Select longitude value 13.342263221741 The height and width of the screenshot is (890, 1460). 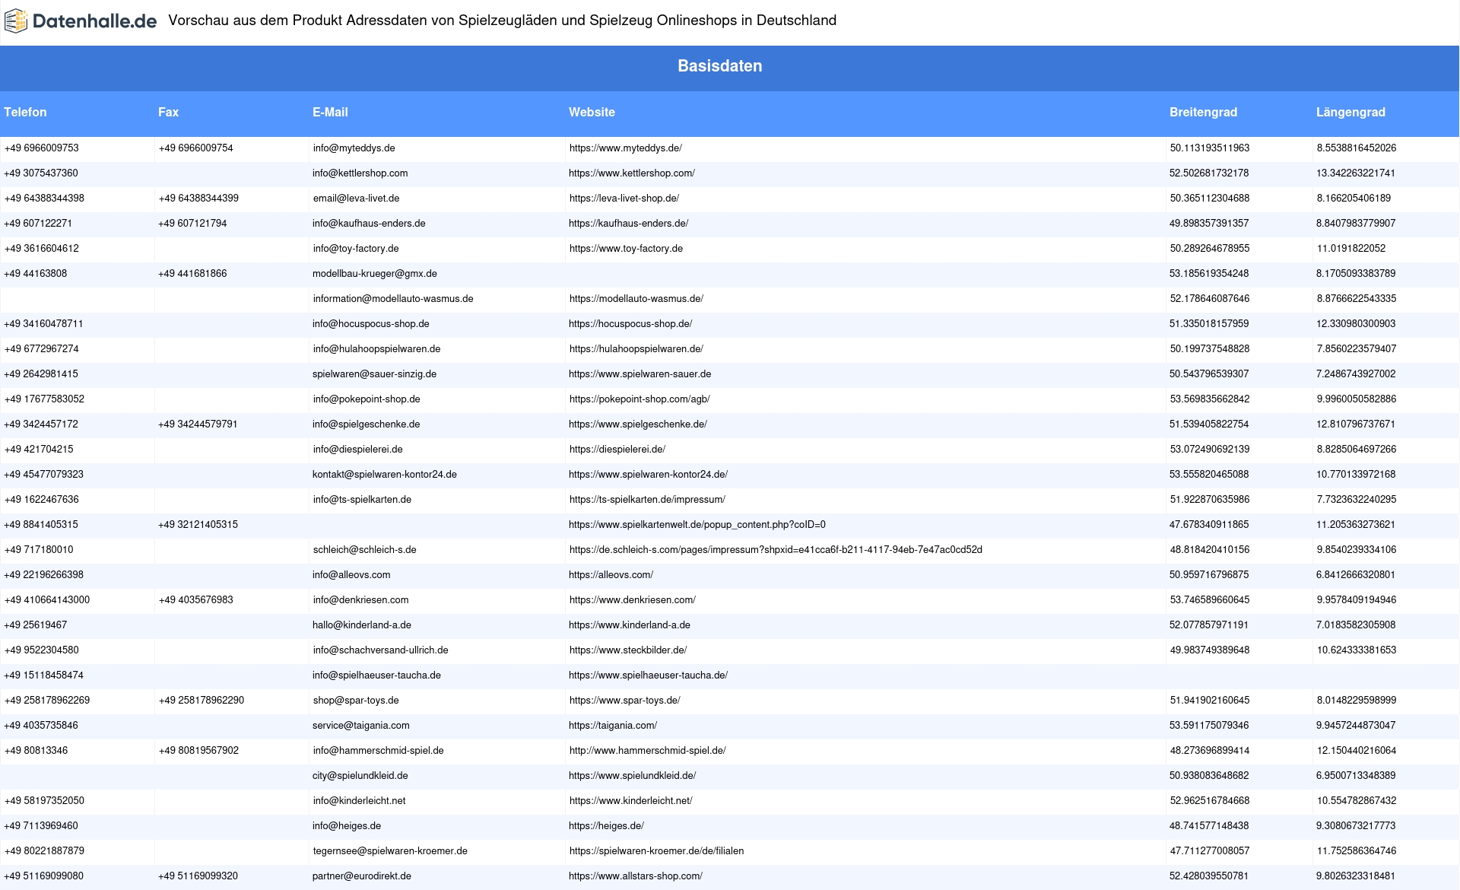point(1356,173)
